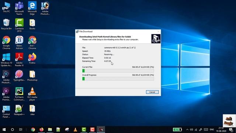Click the File Download dialog title icon
The height and width of the screenshot is (133, 236).
[77, 31]
